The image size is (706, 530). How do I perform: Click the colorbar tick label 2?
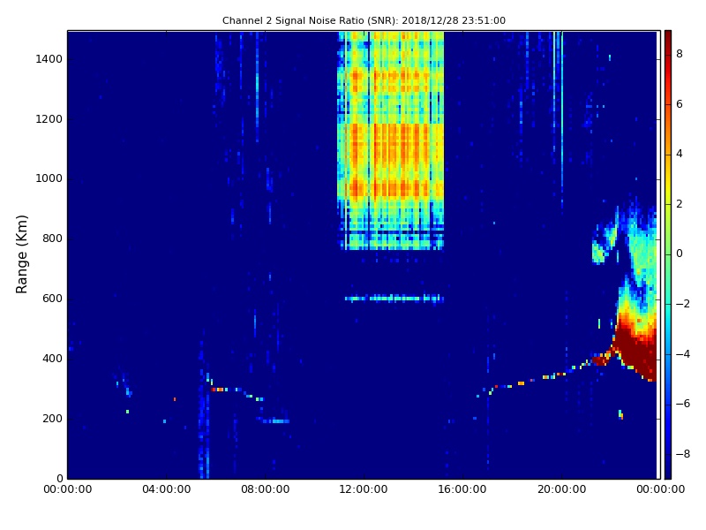point(680,204)
